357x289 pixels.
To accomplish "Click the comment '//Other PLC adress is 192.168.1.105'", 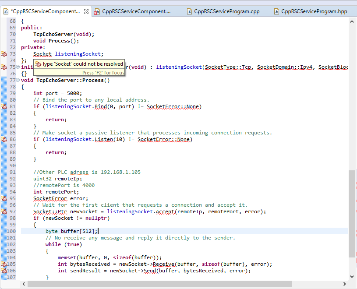I will pos(87,172).
